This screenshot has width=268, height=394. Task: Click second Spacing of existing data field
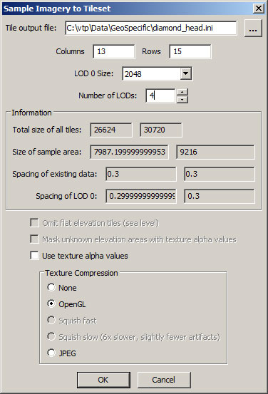coord(220,174)
